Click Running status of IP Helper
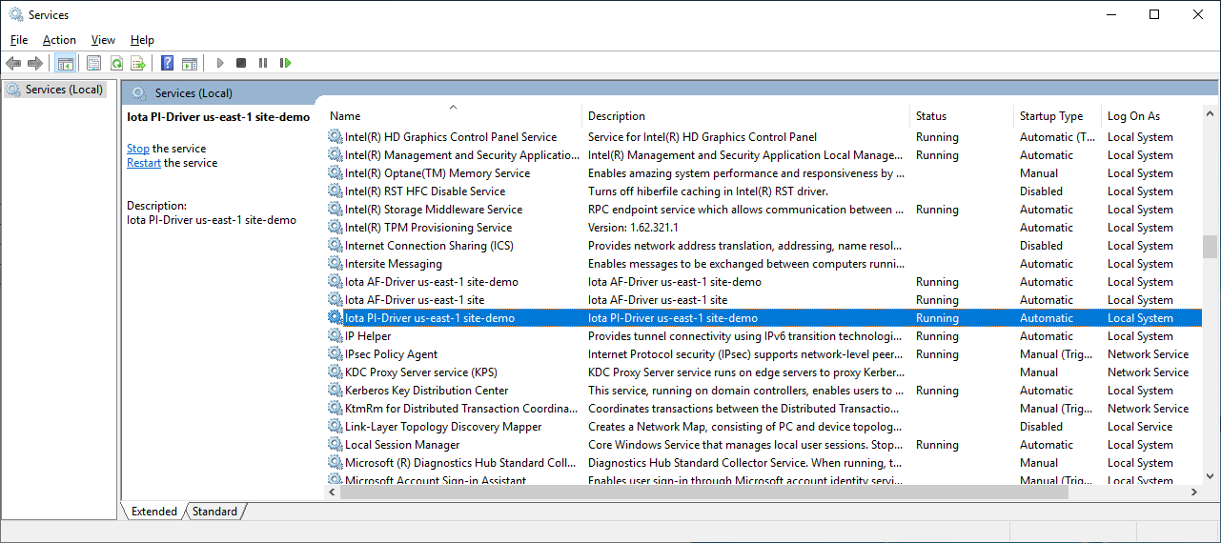The height and width of the screenshot is (543, 1221). pyautogui.click(x=937, y=336)
